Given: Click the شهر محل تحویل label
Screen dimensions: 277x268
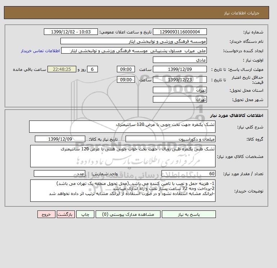Looking at the screenshot, I should pos(248,100).
